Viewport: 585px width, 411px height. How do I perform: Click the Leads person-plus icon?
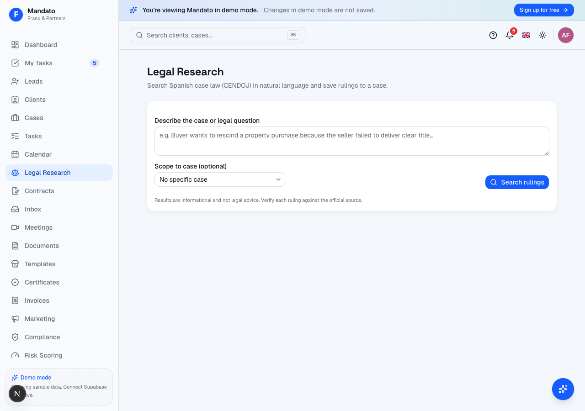tap(15, 81)
